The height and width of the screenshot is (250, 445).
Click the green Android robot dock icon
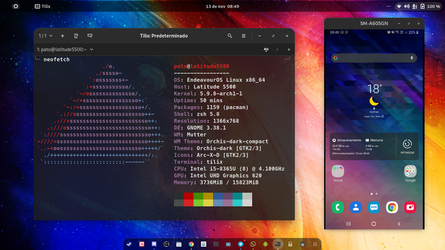click(265, 244)
